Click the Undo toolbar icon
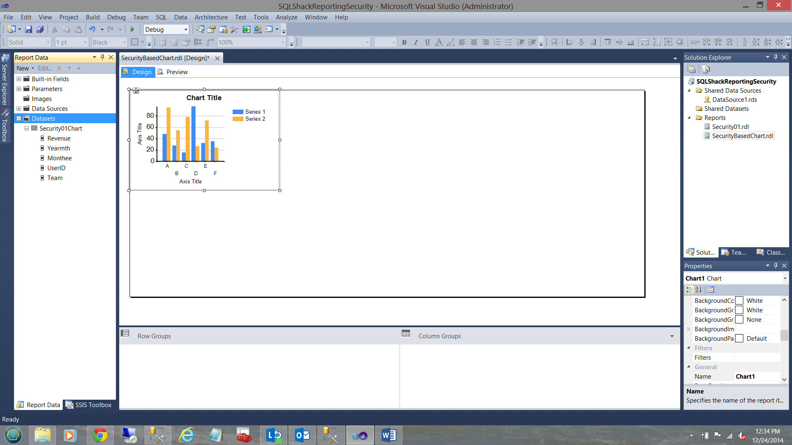 [x=92, y=29]
